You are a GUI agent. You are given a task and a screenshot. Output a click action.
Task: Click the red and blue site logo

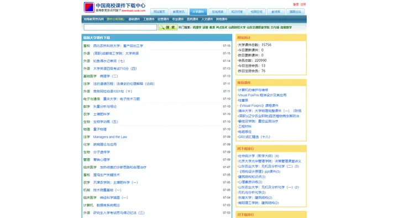(89, 7)
